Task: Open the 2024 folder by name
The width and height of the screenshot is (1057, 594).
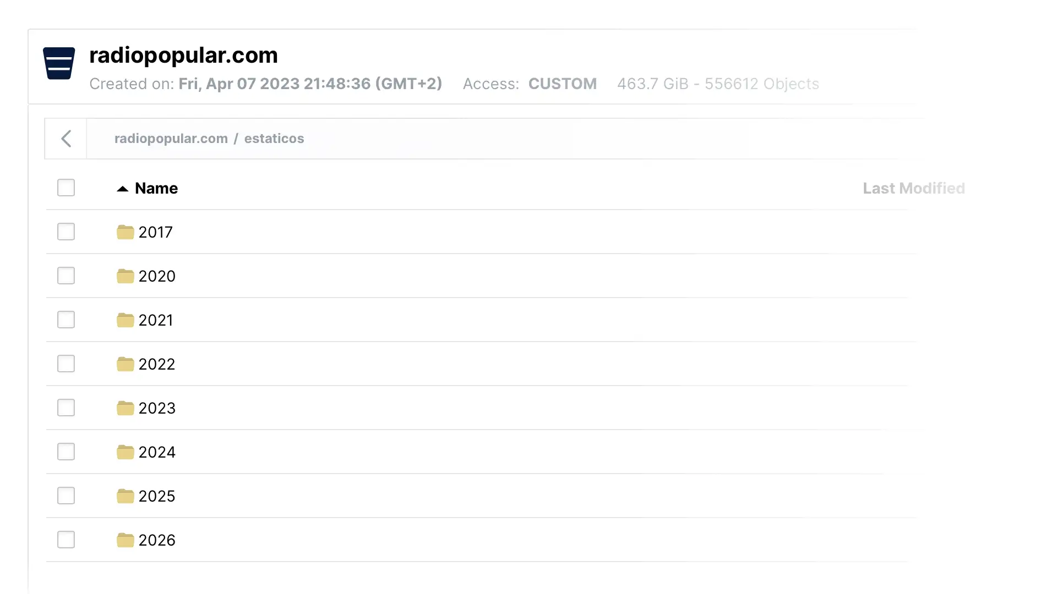Action: [x=157, y=452]
